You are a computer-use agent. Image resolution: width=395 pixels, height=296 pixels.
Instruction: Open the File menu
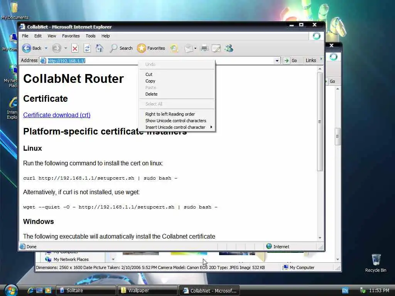click(x=25, y=36)
